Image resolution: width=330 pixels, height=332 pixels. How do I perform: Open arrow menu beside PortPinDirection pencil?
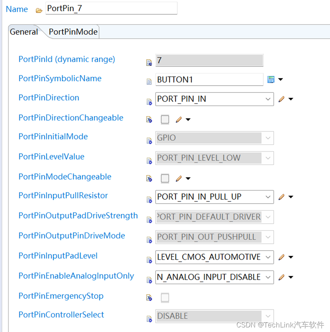pos(291,99)
